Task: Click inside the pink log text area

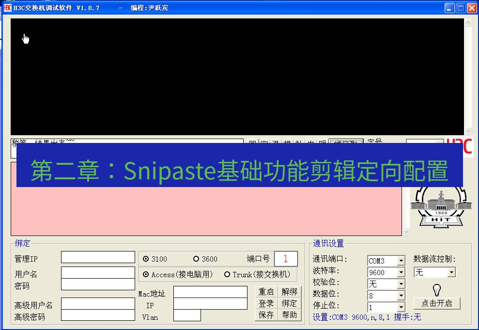Action: (206, 211)
